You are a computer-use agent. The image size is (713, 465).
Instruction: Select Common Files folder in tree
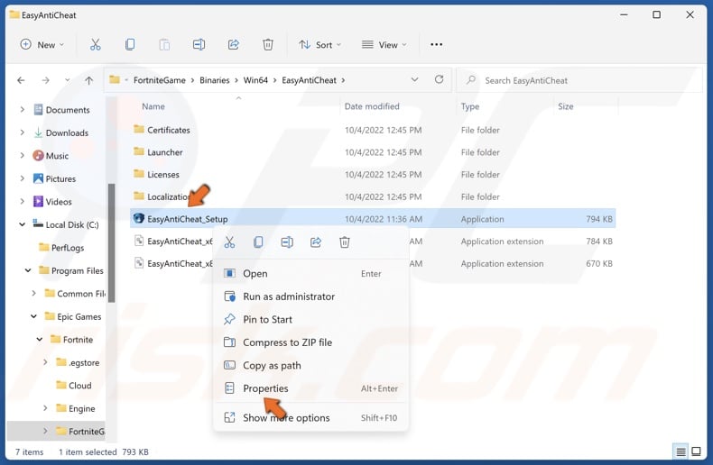(75, 294)
